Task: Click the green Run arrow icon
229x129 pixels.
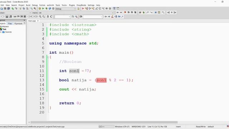Action: pyautogui.click(x=43, y=9)
